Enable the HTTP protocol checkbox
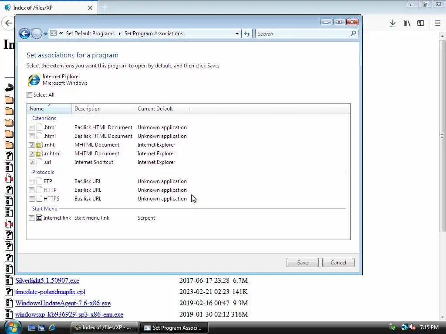The height and width of the screenshot is (334, 446). (x=31, y=190)
